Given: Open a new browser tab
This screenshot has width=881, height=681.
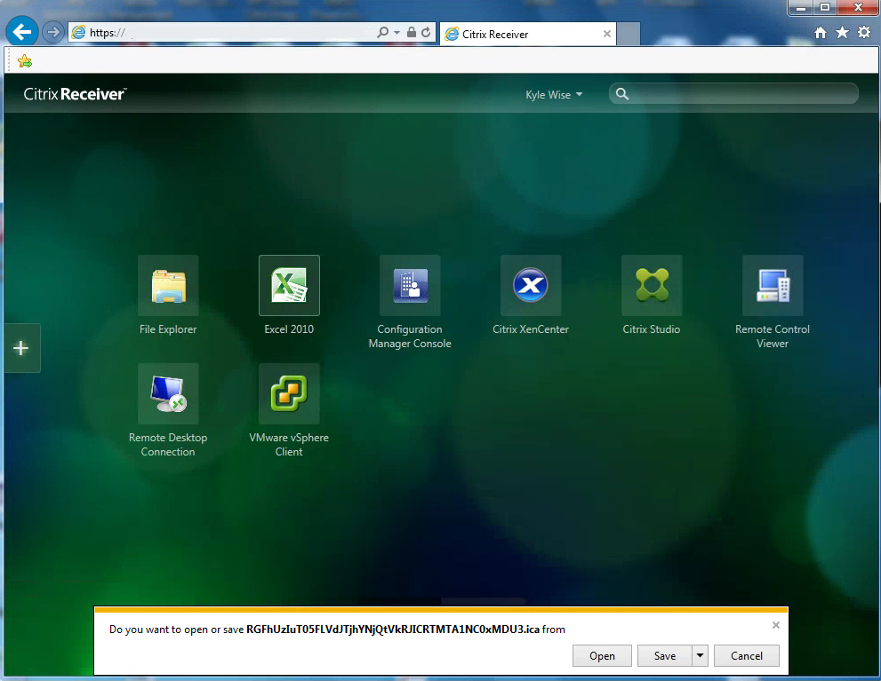Looking at the screenshot, I should coord(629,34).
